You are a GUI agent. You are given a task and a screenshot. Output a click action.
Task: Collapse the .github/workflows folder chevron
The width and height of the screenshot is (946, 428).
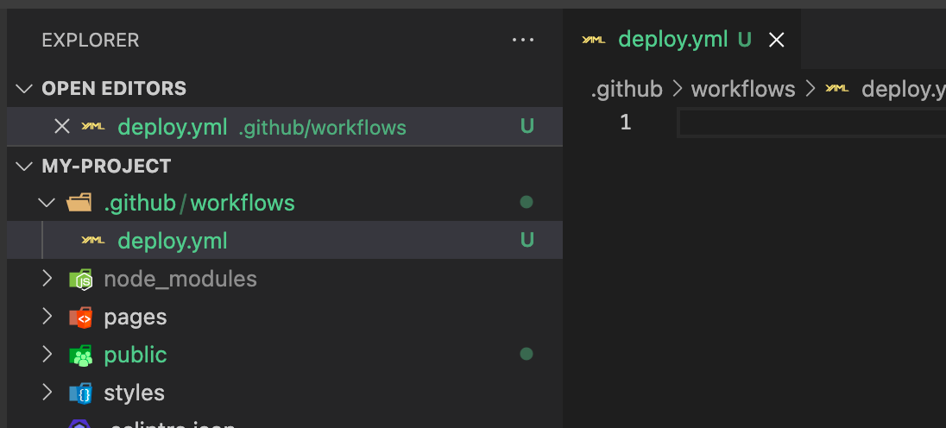(x=47, y=203)
